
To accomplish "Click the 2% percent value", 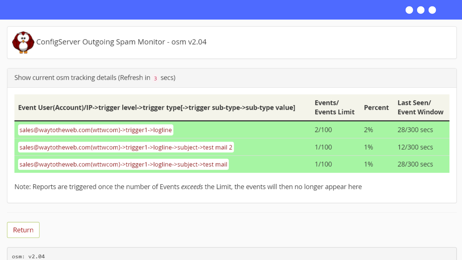I will [x=368, y=130].
